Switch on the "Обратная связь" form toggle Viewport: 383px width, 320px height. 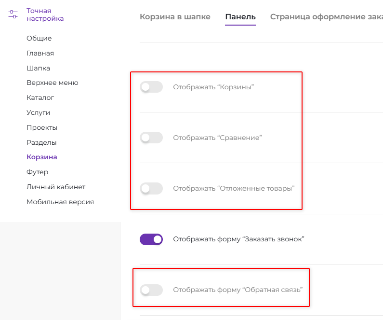click(x=151, y=290)
